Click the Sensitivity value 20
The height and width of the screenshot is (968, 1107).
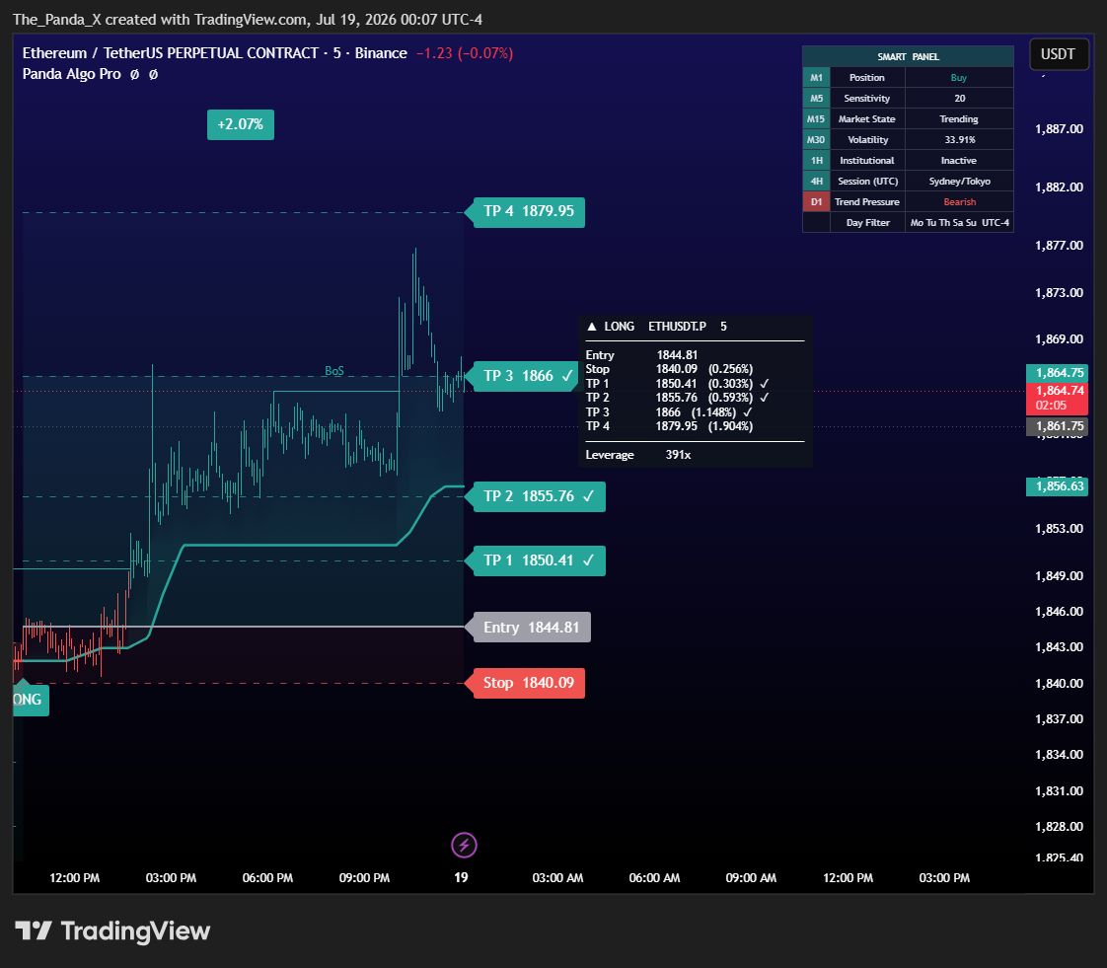(959, 98)
